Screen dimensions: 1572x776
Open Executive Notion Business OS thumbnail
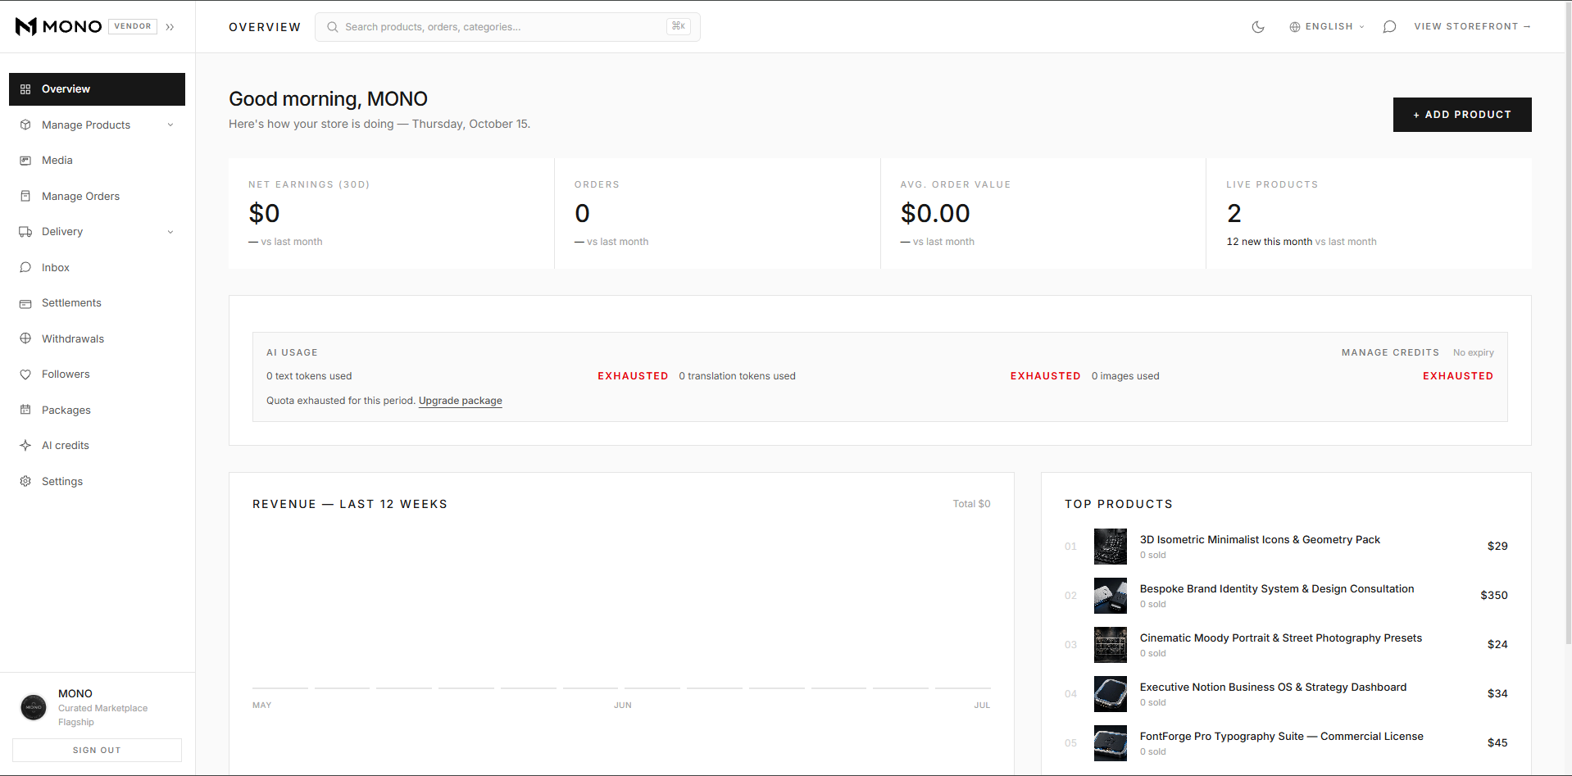coord(1111,694)
